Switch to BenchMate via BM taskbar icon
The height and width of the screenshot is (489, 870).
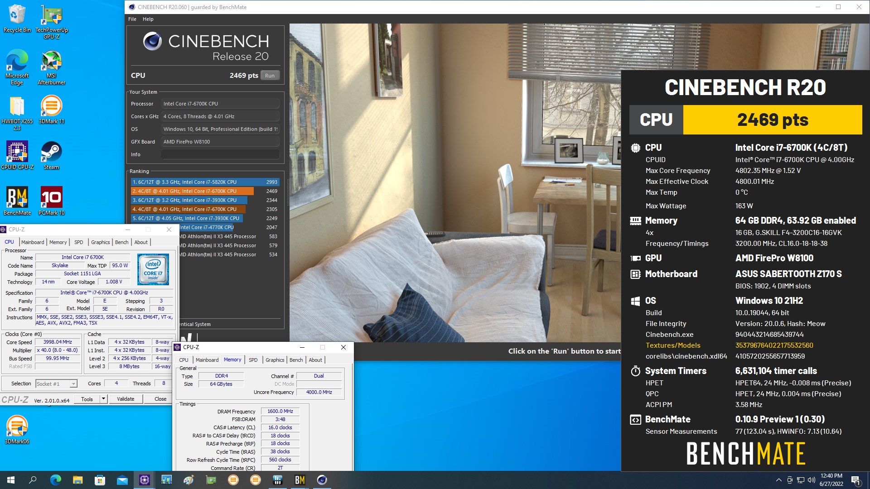(x=300, y=480)
